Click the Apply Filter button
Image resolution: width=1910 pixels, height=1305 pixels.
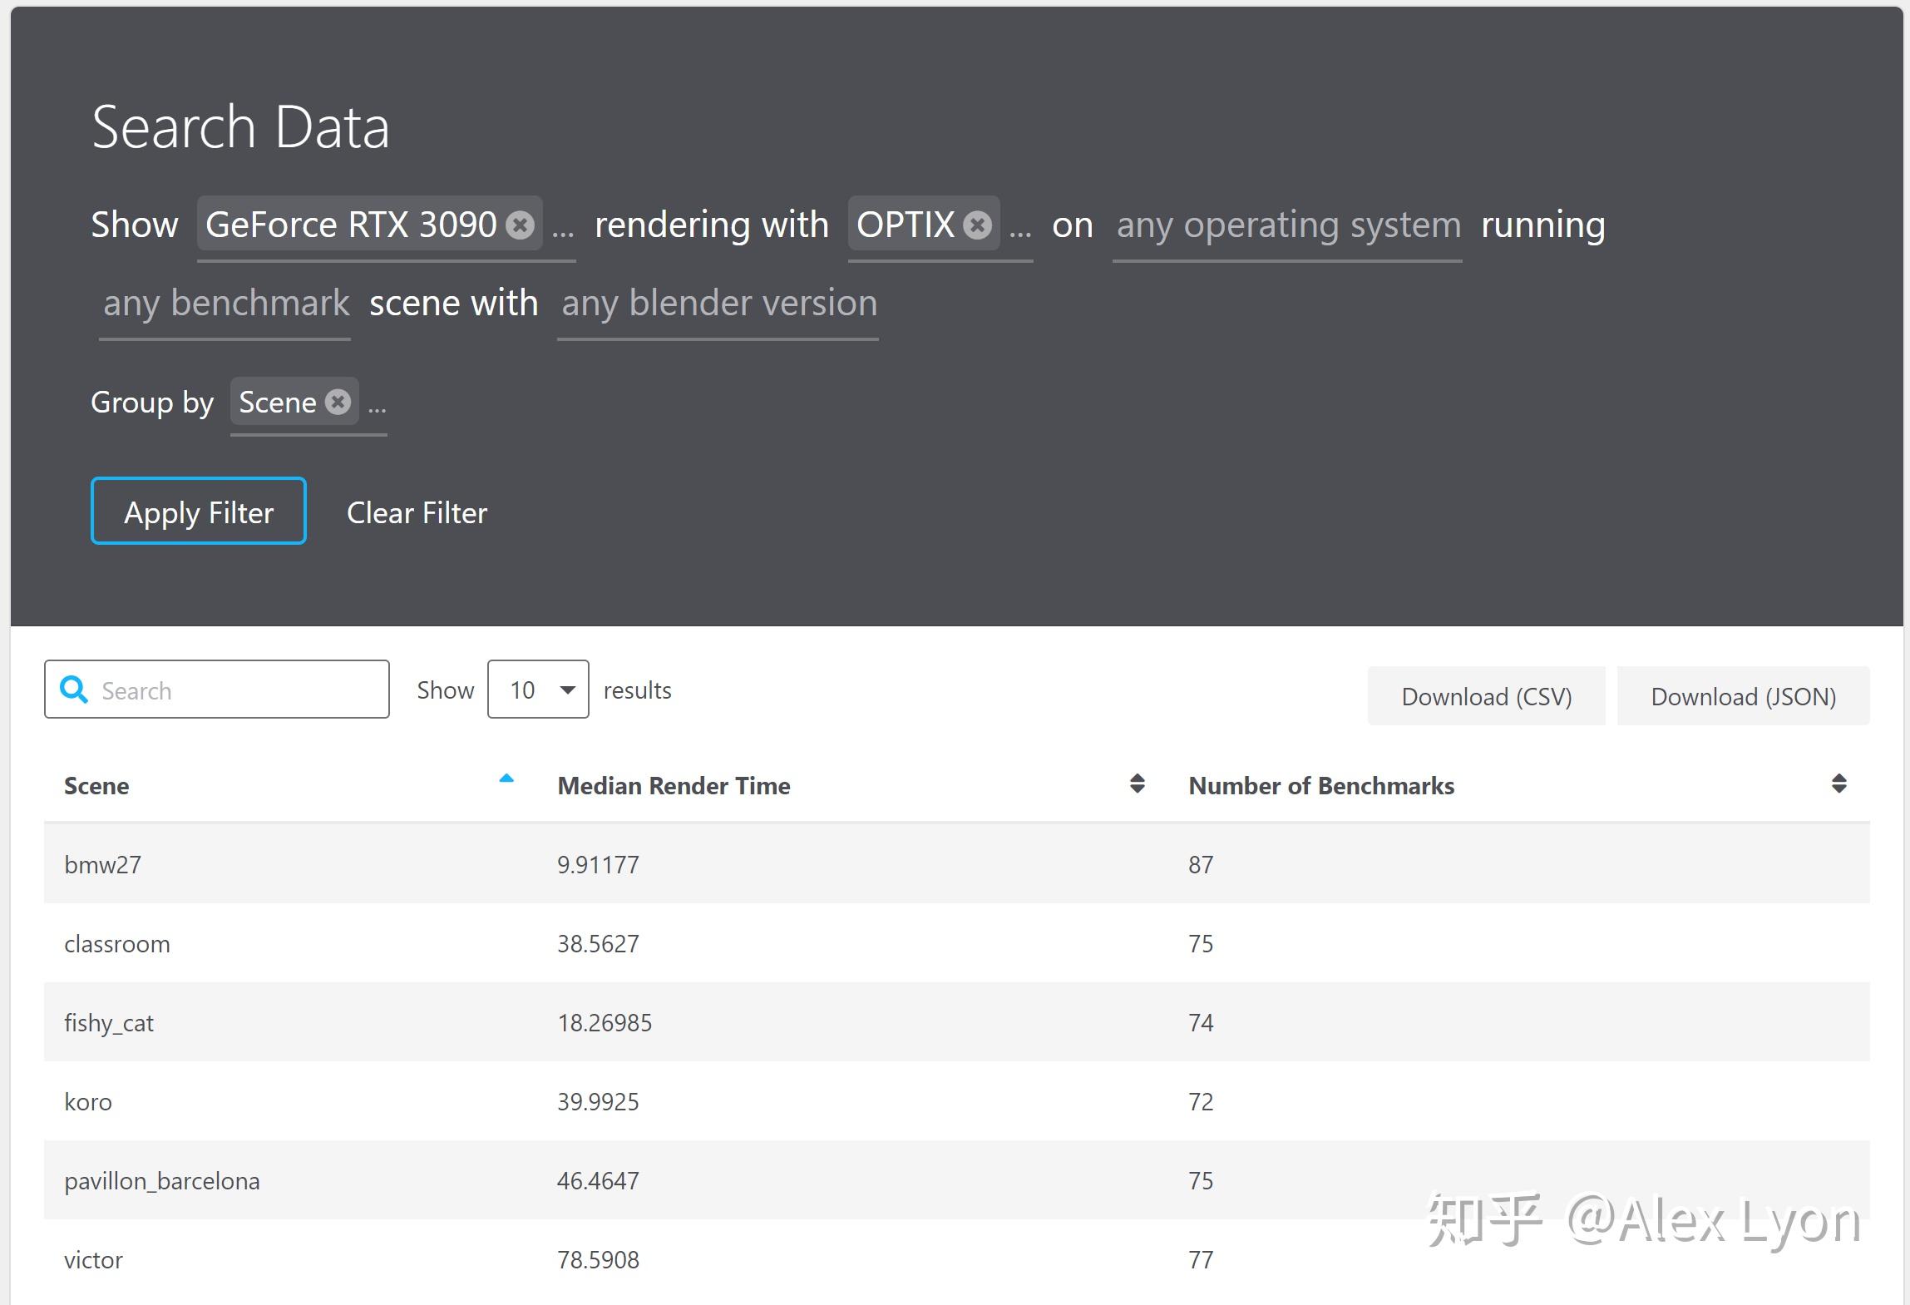pyautogui.click(x=199, y=512)
